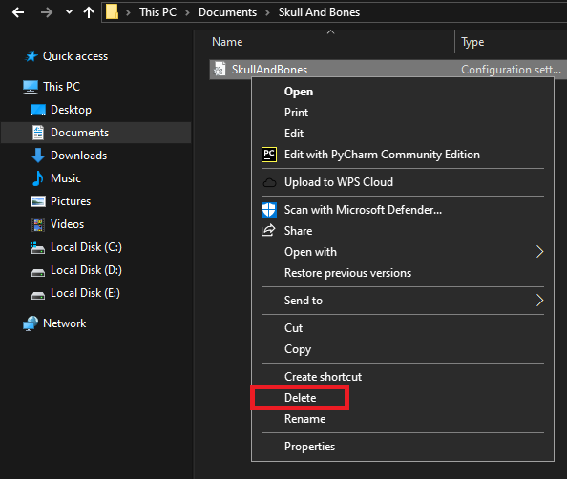The width and height of the screenshot is (567, 479).
Task: Go back with the left arrow button
Action: pos(18,12)
